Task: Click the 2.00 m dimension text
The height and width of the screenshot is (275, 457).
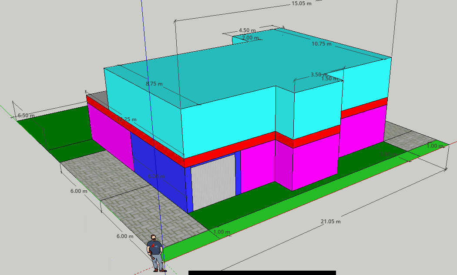Action: point(250,38)
